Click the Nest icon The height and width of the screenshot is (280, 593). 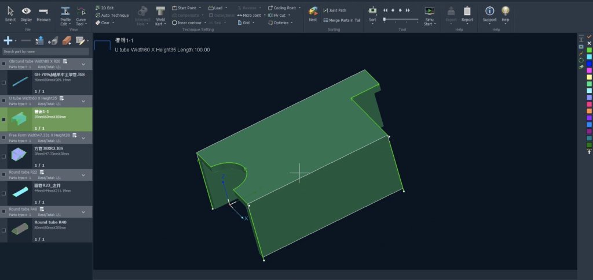(313, 14)
